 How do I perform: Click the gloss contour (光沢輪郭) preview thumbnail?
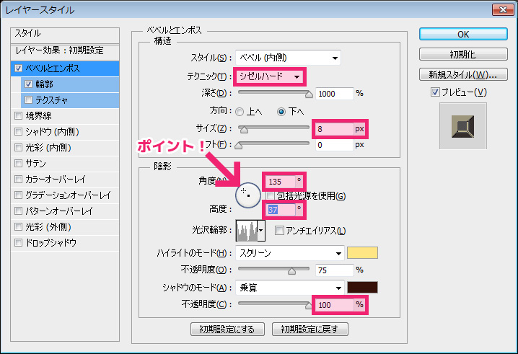[247, 231]
